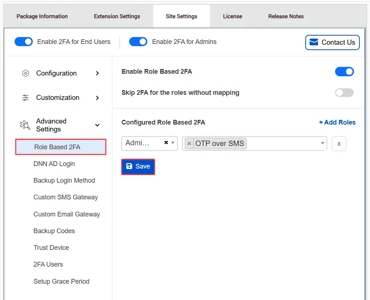Click the Configuration gear icon
This screenshot has height=300, width=370.
click(25, 73)
